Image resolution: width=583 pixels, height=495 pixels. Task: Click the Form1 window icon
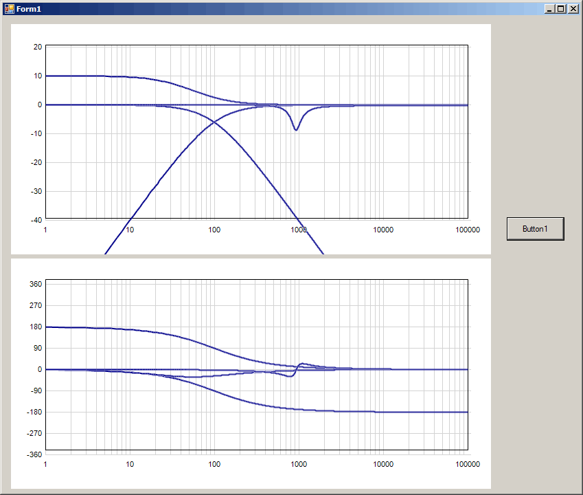tap(10, 9)
